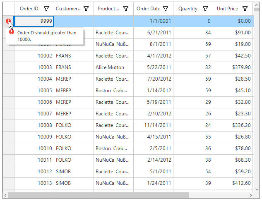Sort by the Order ID column header
Viewport: 262px width, 201px height.
(x=29, y=9)
